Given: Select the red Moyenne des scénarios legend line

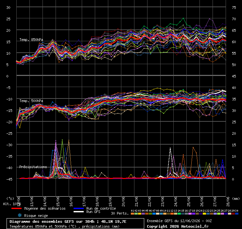Looking at the screenshot, I should click(16, 208).
